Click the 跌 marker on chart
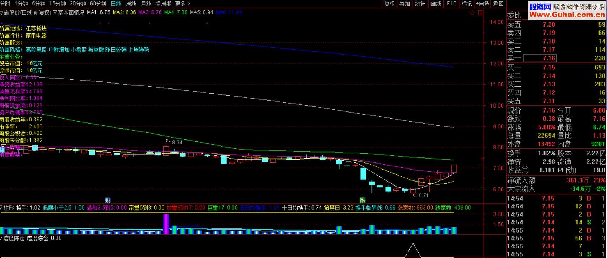This screenshot has height=258, width=607. click(x=363, y=200)
